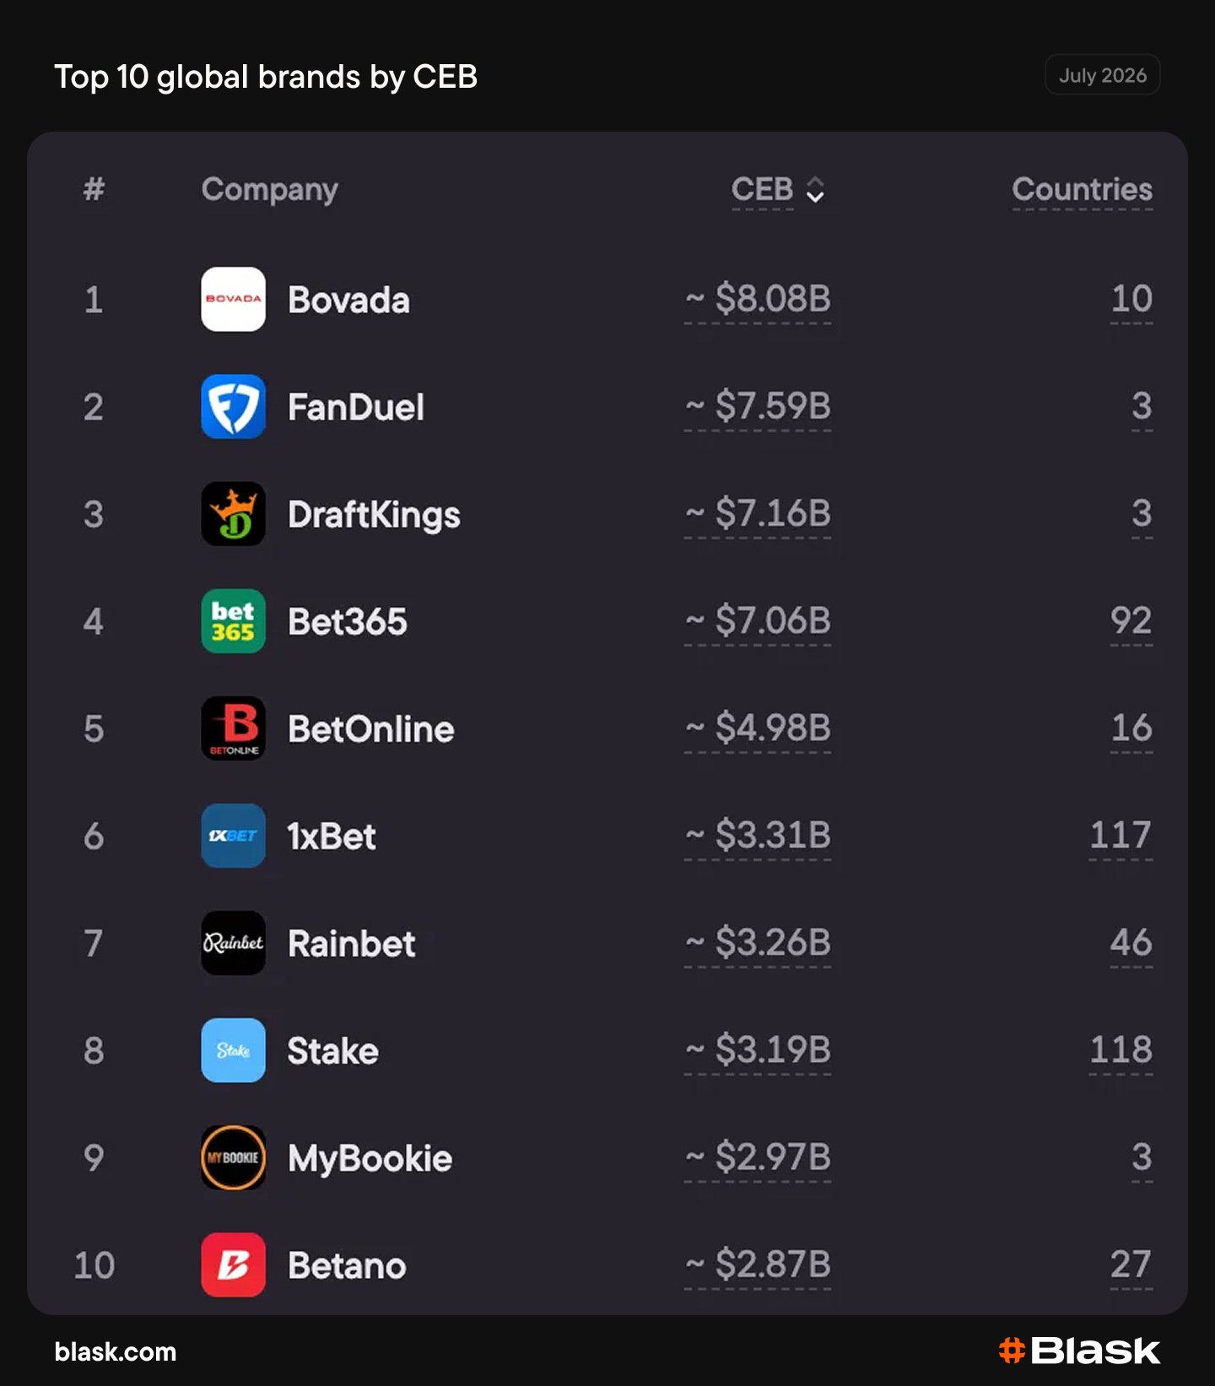
Task: Click the Countries column header
Action: coord(1082,190)
